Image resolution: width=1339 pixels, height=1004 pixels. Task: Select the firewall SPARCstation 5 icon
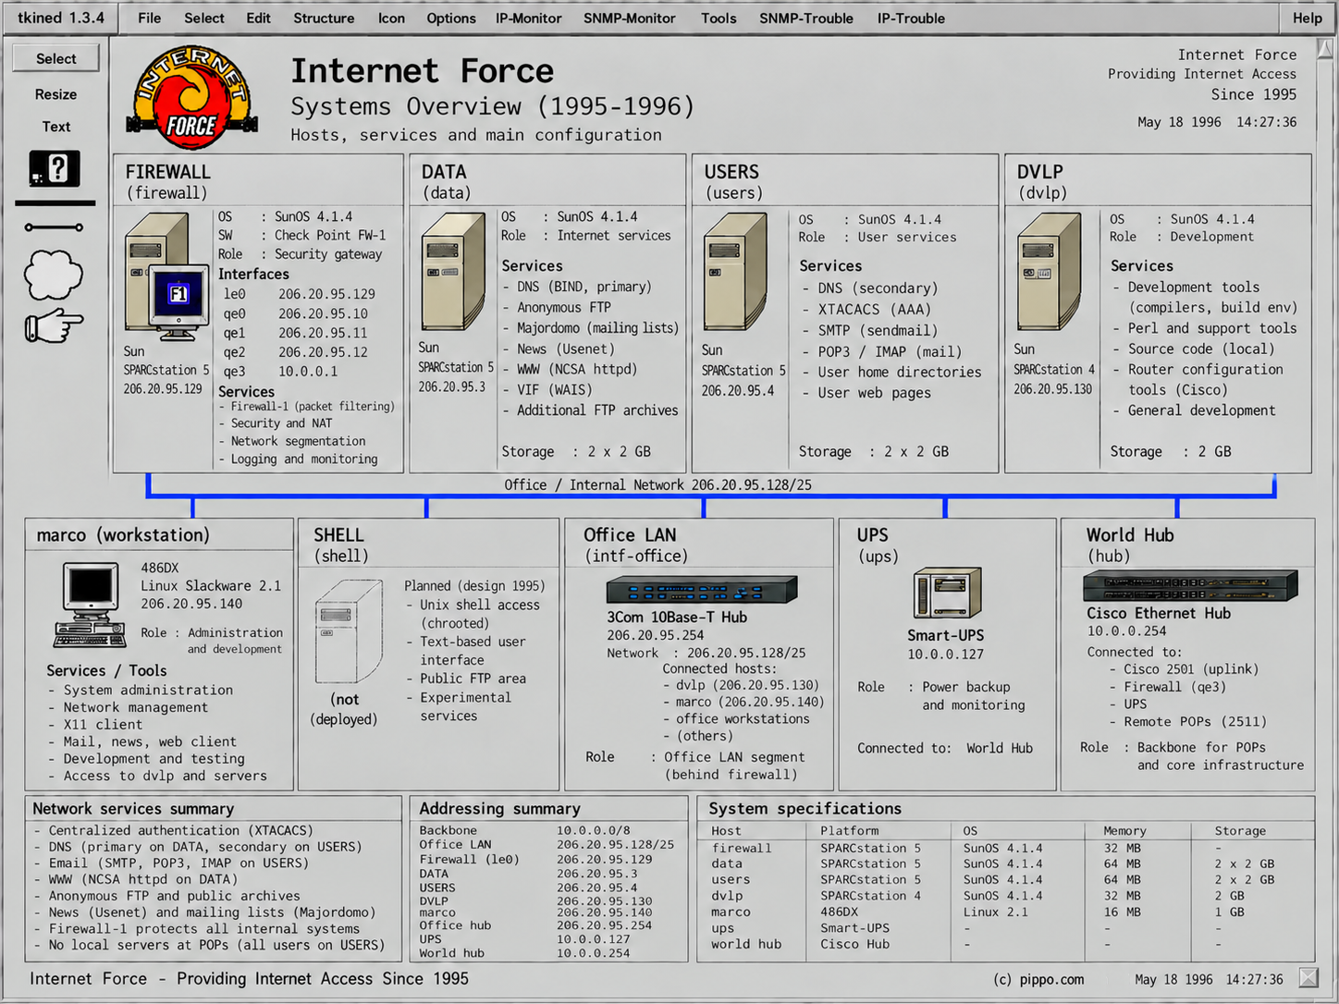[x=166, y=276]
